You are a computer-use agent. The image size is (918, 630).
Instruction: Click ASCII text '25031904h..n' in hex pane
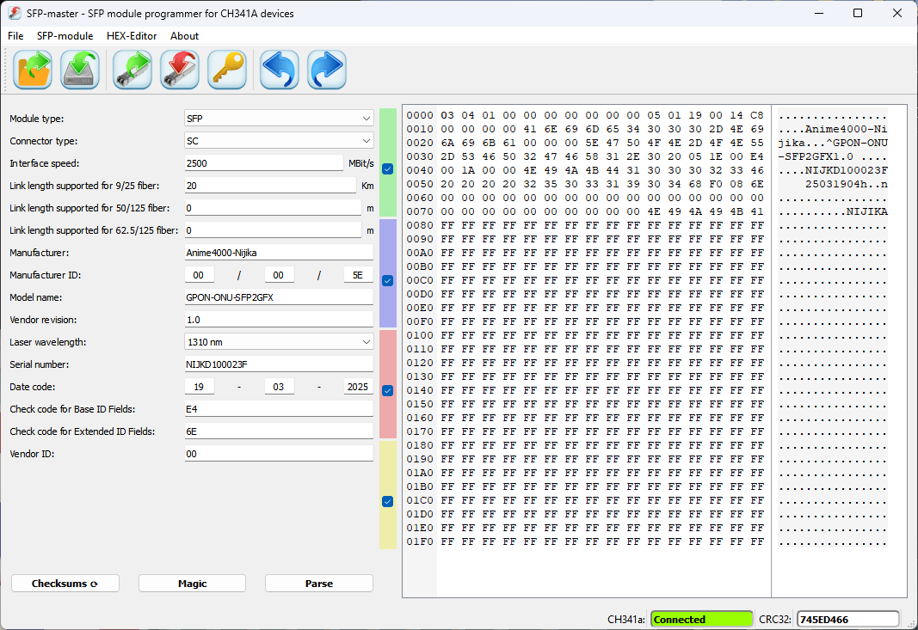click(x=847, y=184)
